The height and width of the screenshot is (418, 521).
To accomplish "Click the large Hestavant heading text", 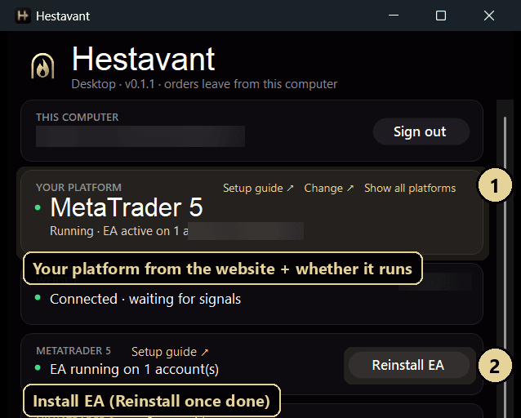I will (143, 60).
